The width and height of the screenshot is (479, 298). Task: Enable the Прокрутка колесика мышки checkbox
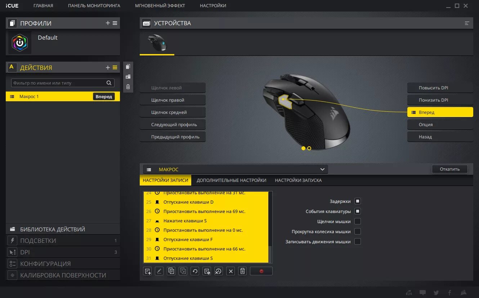tap(358, 231)
